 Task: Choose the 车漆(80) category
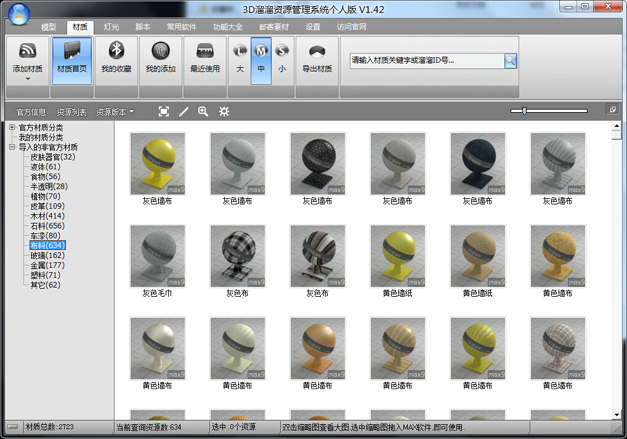tap(46, 235)
